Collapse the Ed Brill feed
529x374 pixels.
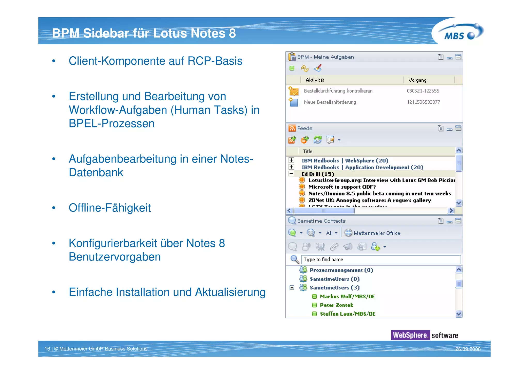(291, 174)
